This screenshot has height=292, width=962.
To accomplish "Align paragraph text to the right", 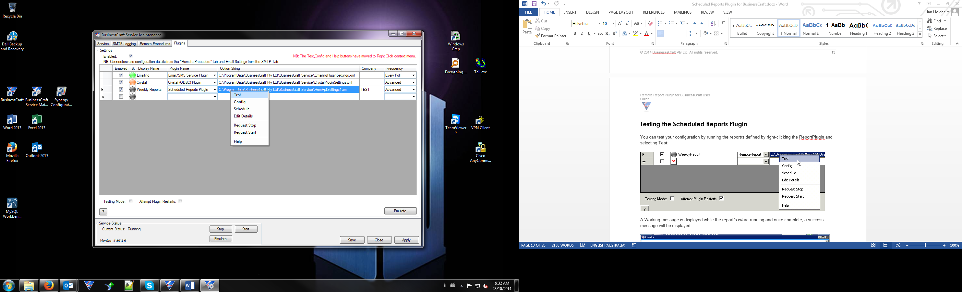I will click(674, 34).
